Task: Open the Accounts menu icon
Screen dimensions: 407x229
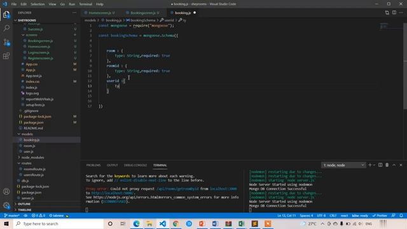Action: (6, 191)
